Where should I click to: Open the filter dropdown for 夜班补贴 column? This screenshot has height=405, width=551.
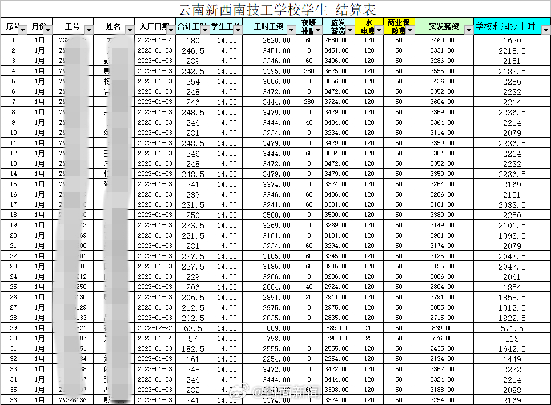coord(317,30)
